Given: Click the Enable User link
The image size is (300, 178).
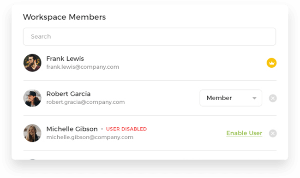Looking at the screenshot, I should [244, 133].
